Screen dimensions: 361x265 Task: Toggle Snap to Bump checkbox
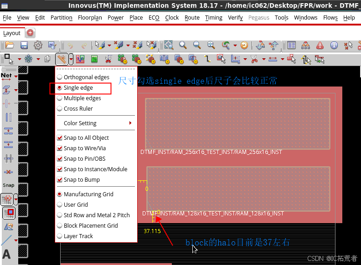coord(78,179)
